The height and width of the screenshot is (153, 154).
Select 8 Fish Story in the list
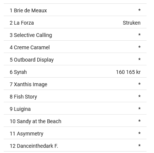(x=75, y=96)
